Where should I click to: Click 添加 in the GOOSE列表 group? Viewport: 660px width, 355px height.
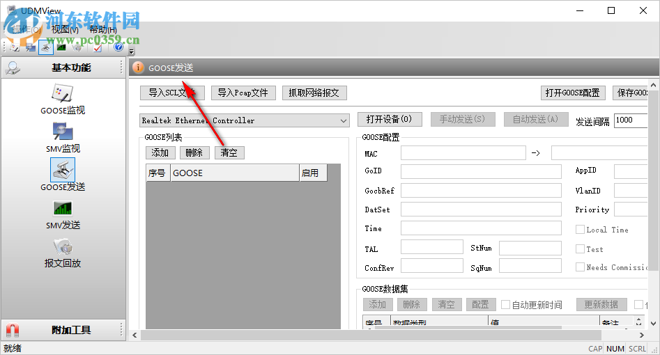click(x=160, y=152)
